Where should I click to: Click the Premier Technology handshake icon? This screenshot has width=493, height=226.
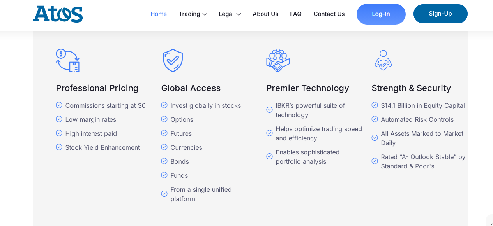278,60
